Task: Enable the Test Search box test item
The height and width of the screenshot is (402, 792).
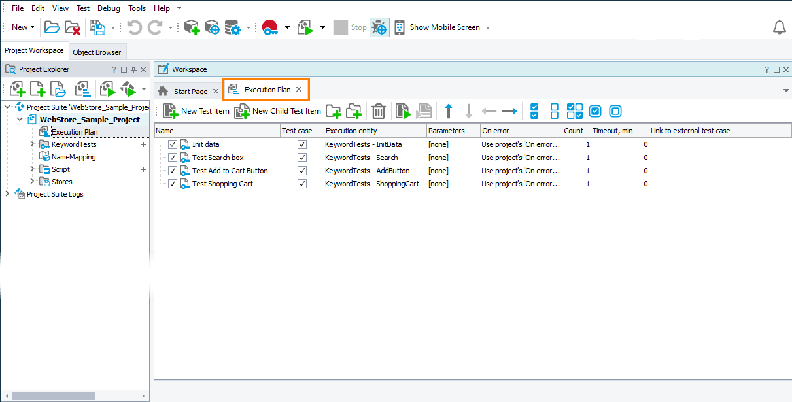Action: tap(172, 158)
